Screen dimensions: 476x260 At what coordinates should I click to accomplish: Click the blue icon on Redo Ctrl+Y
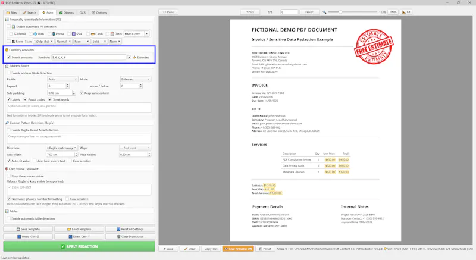(70, 236)
